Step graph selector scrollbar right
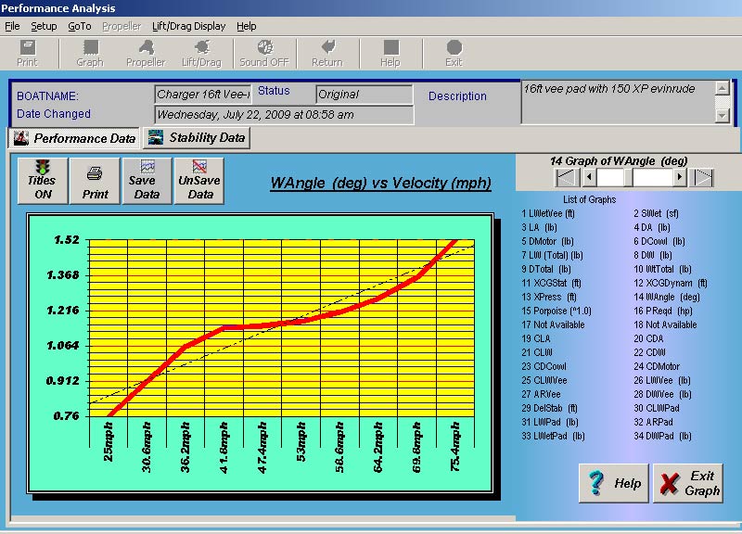Viewport: 742px width, 534px height. click(x=680, y=178)
